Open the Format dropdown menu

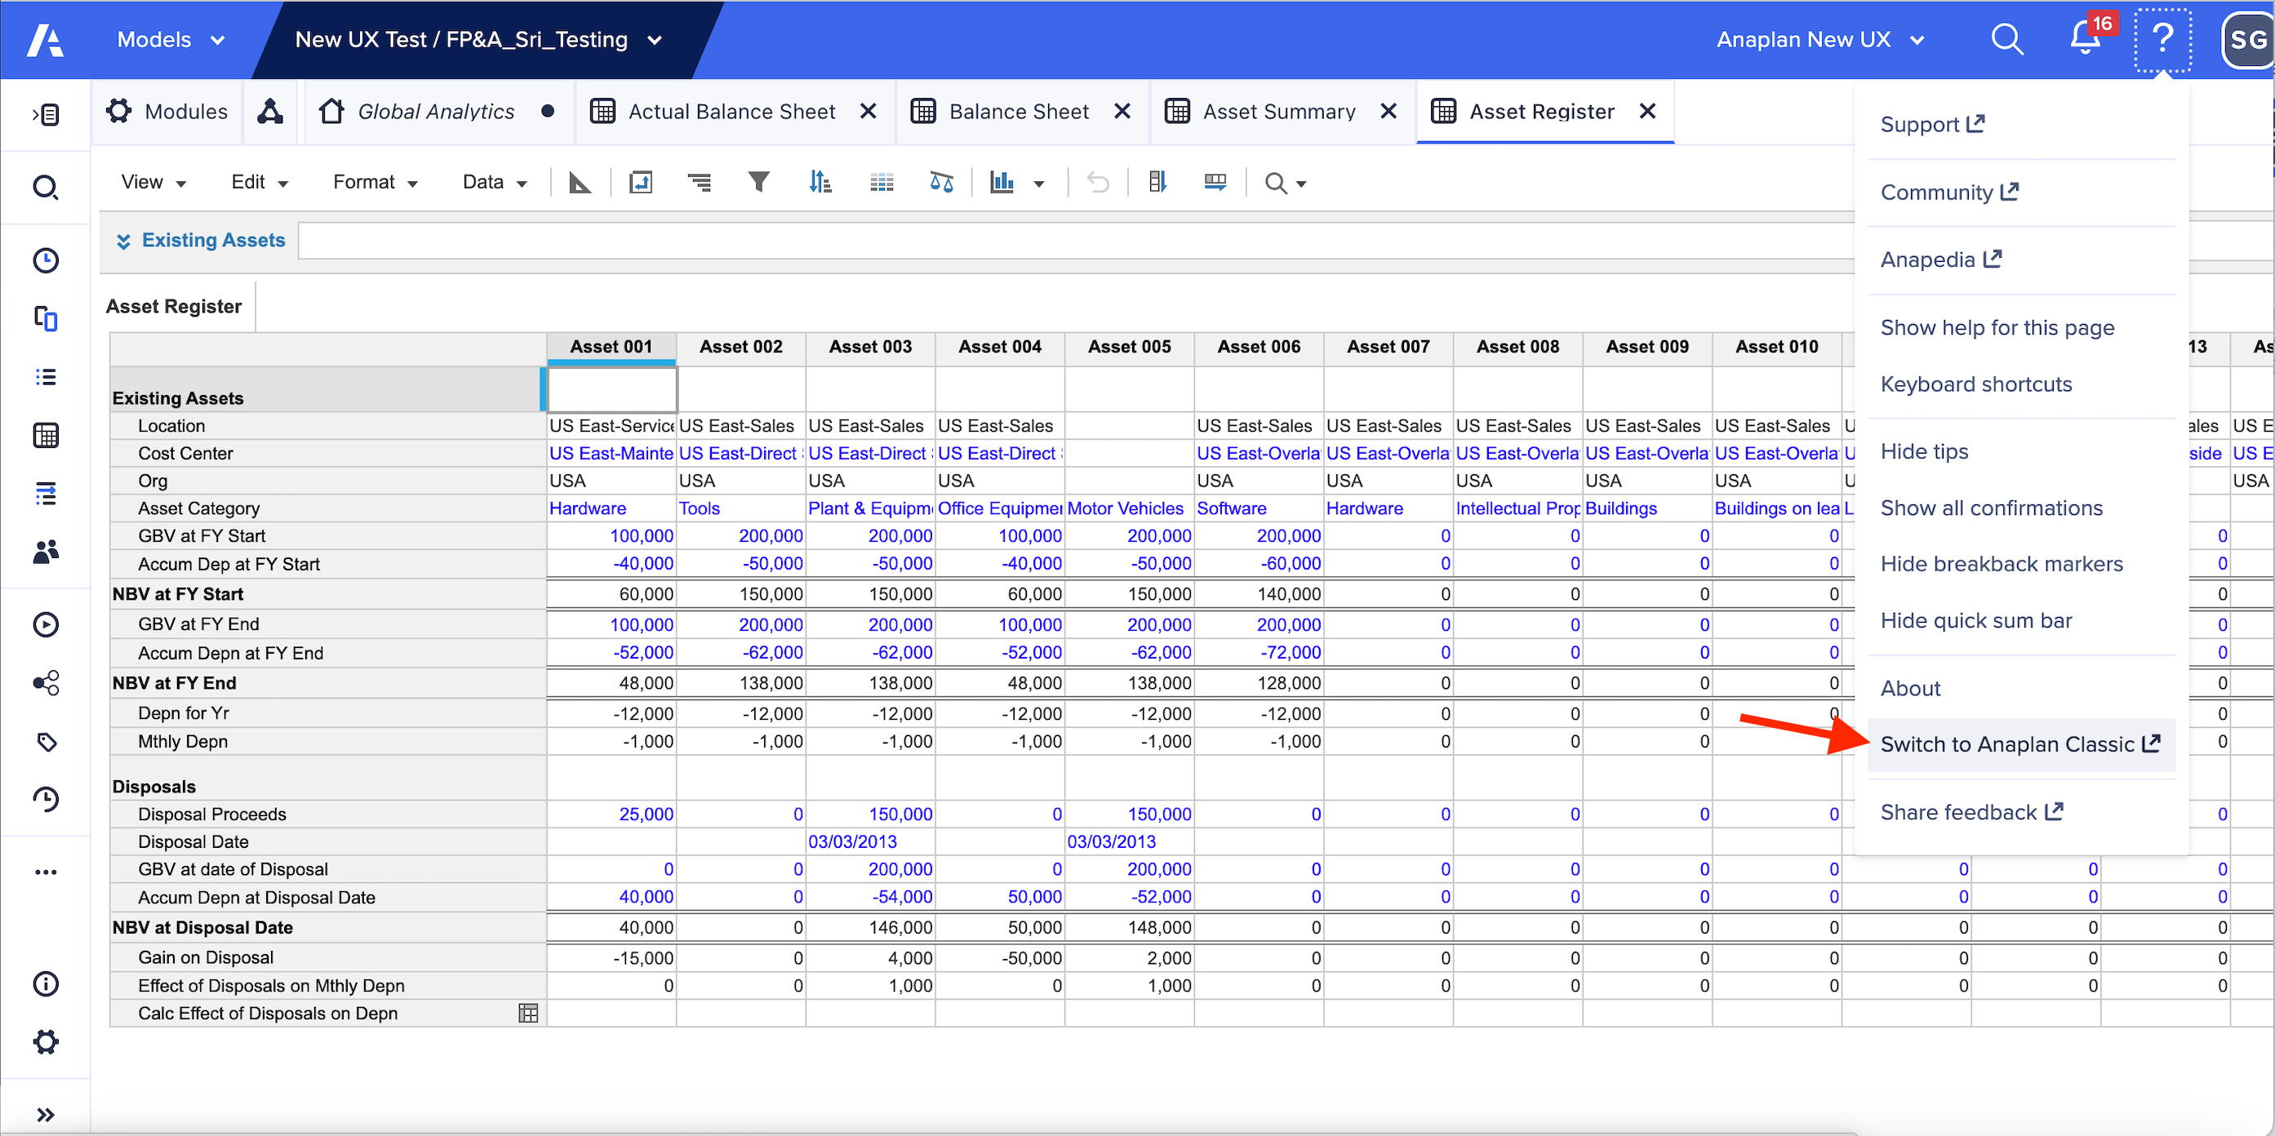(375, 183)
